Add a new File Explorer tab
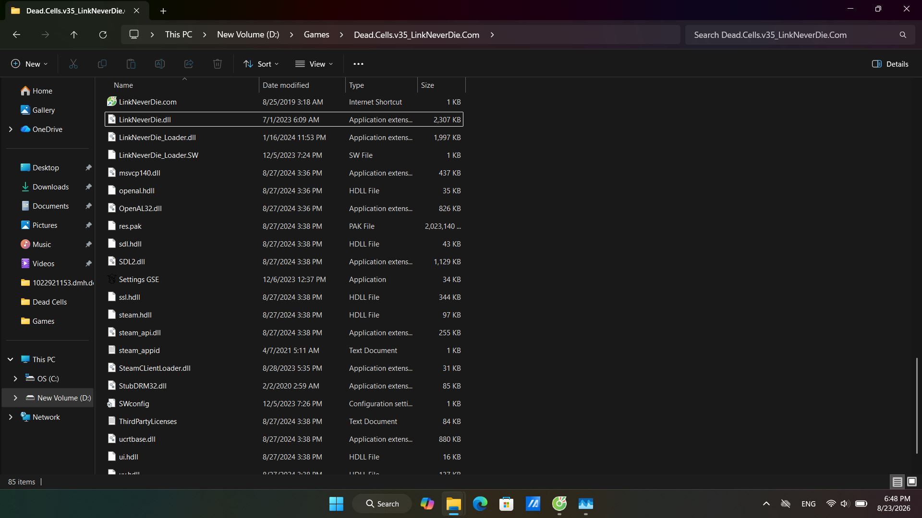The height and width of the screenshot is (518, 922). [x=163, y=11]
